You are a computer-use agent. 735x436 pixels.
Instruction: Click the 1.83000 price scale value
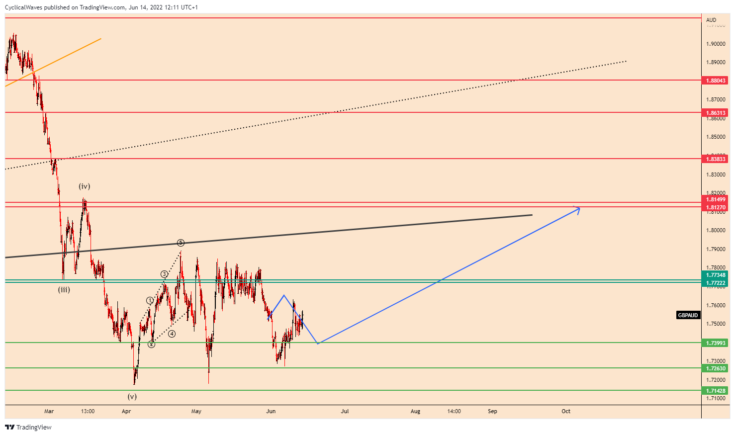(x=716, y=174)
